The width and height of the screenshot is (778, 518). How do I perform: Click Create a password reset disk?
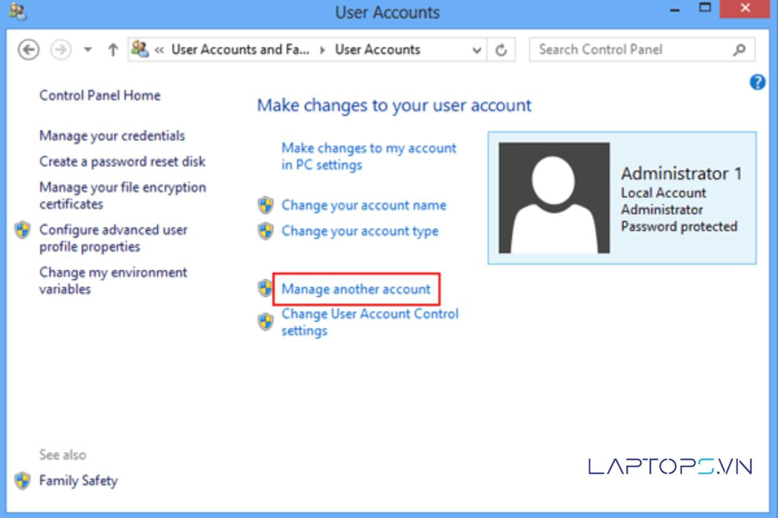(x=123, y=161)
